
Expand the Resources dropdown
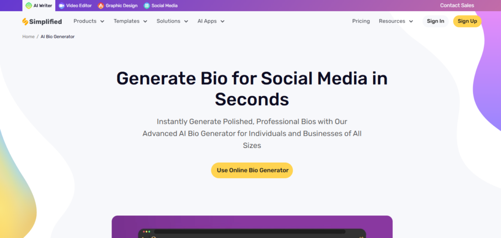pos(396,21)
